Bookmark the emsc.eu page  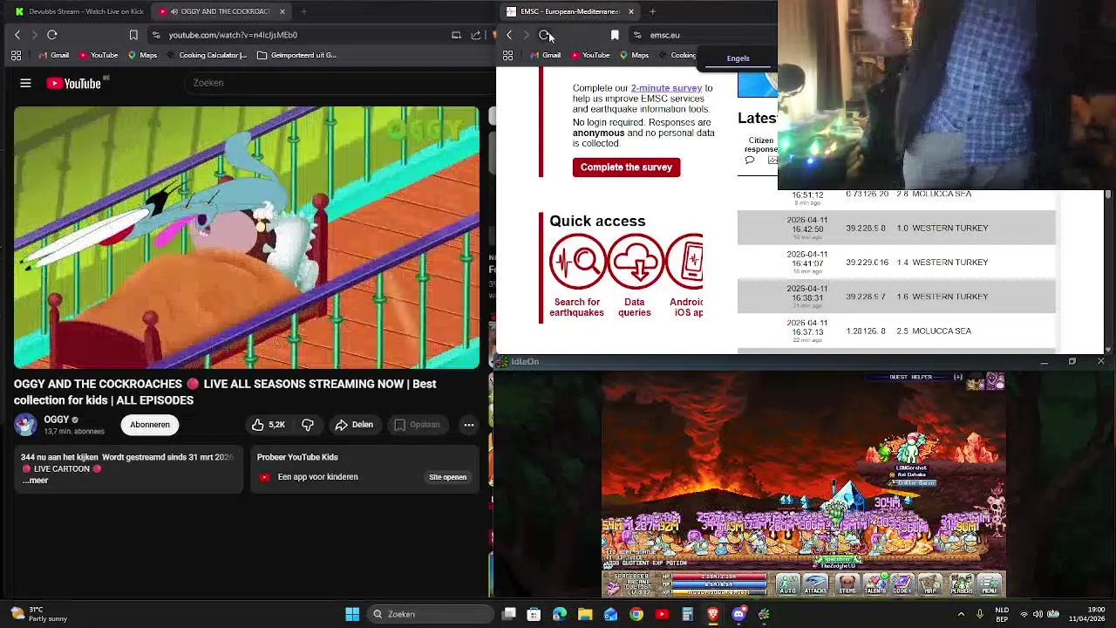click(x=615, y=35)
